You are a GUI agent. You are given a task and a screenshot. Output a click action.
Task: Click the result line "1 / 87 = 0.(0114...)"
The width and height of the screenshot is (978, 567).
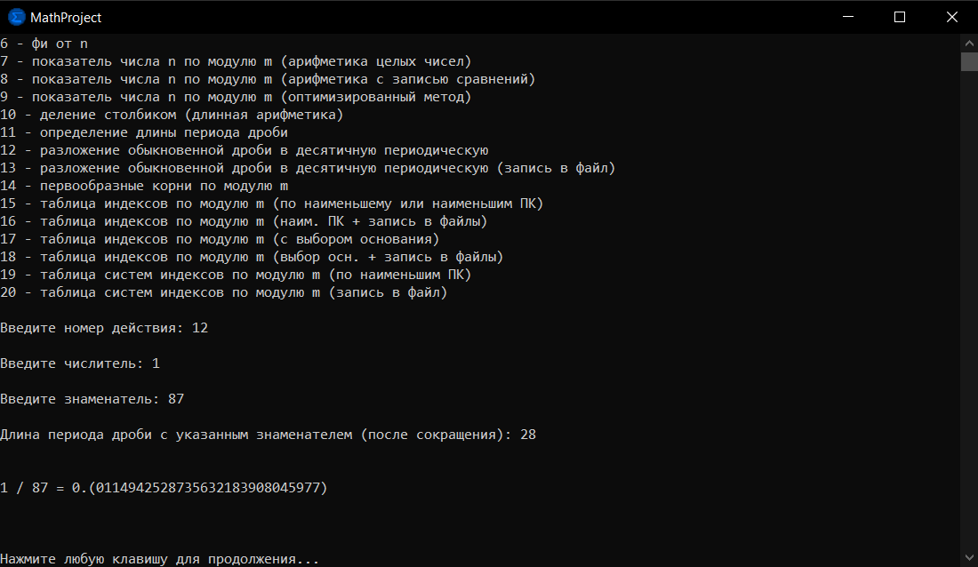(x=164, y=488)
